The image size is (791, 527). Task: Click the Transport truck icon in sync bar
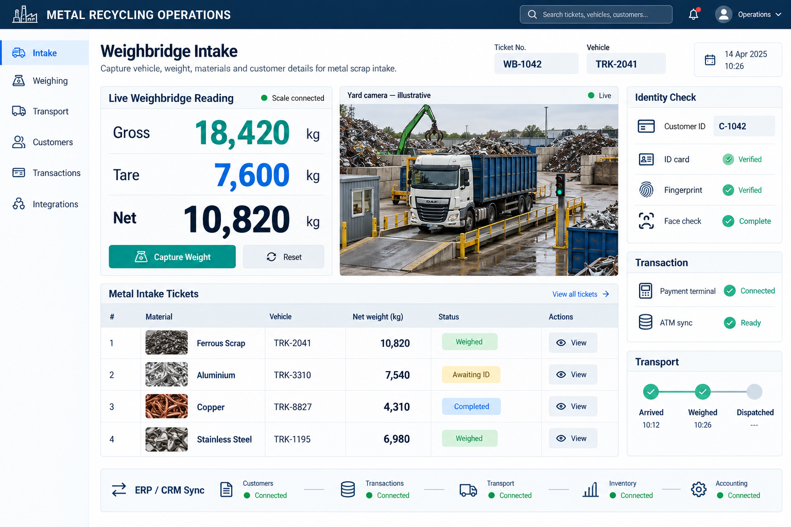pyautogui.click(x=468, y=490)
